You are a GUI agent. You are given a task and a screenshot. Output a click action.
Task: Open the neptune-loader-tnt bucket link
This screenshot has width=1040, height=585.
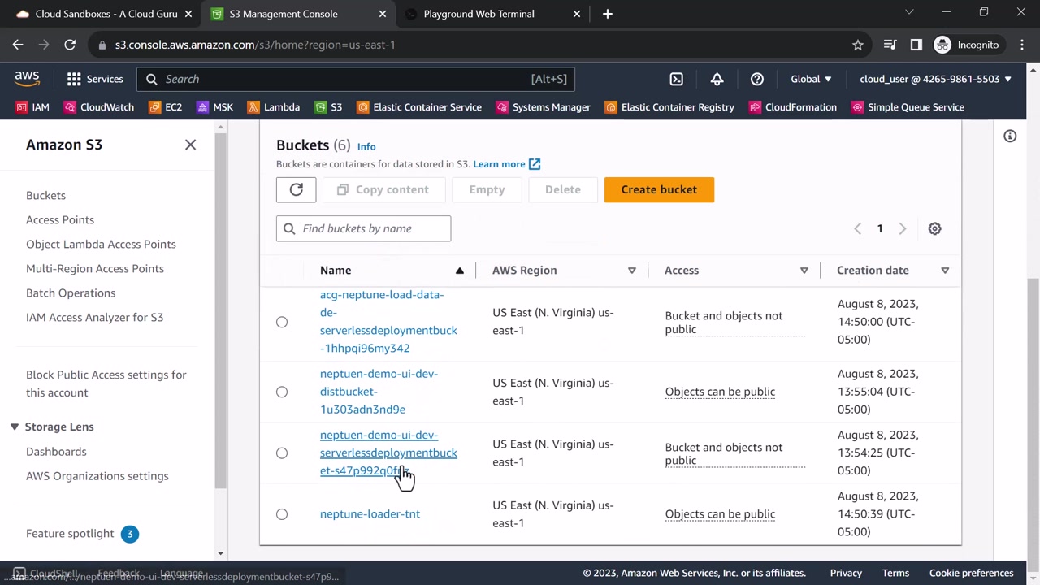(x=370, y=513)
